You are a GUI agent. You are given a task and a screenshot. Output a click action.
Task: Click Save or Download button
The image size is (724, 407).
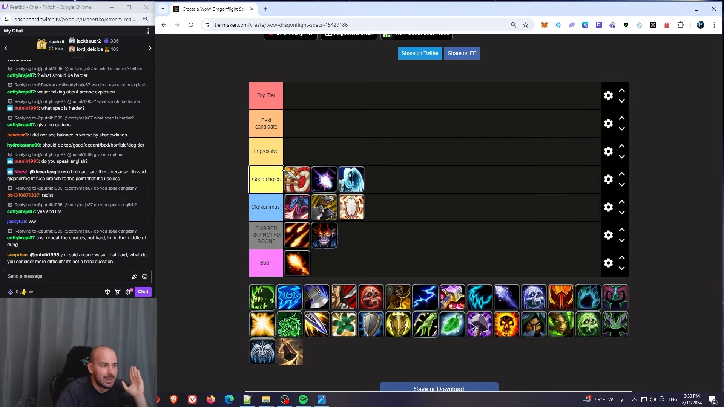click(x=439, y=388)
